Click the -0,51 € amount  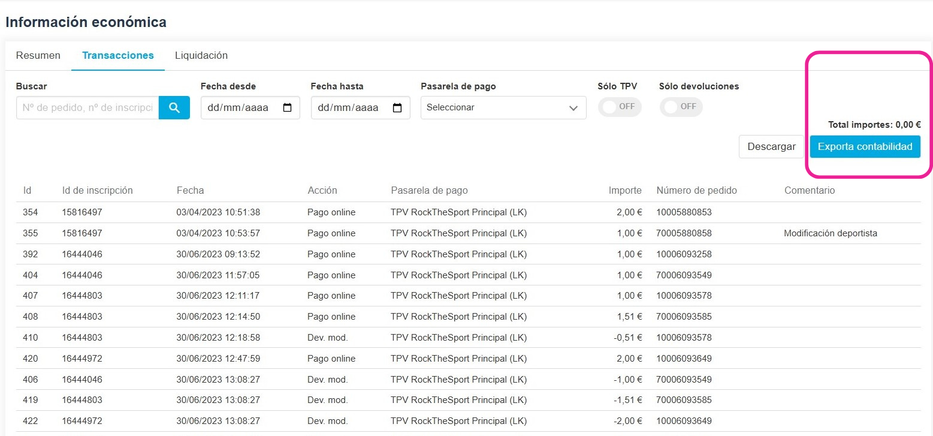[628, 338]
